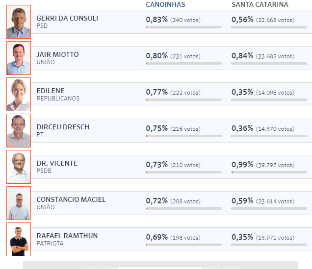Click Gerri da Consoli's Canoinhas vote bar
The image size is (312, 269).
click(183, 27)
